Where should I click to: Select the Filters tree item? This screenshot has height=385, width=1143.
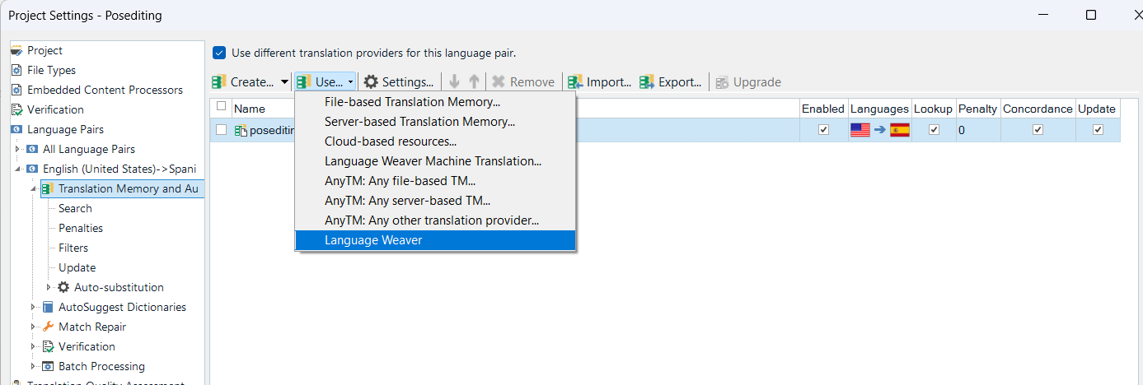click(x=73, y=248)
